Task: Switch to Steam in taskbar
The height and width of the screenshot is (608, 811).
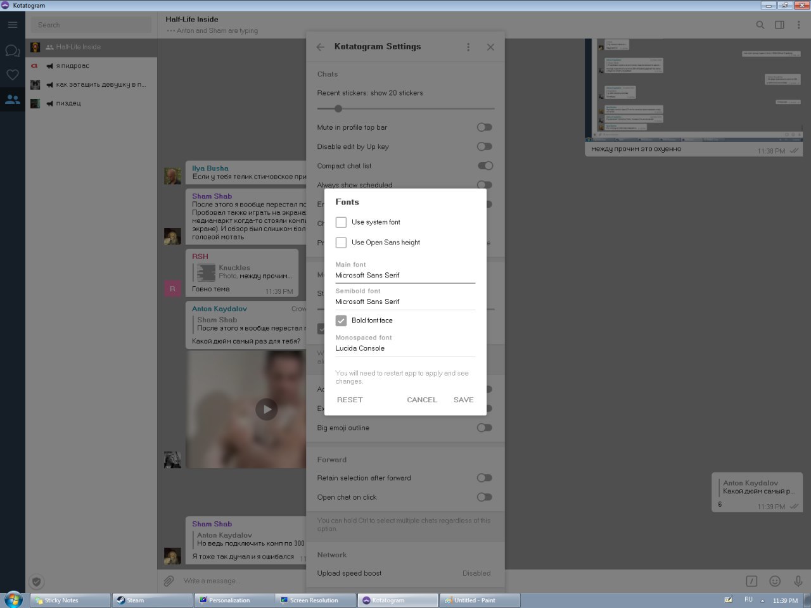Action: (x=153, y=600)
